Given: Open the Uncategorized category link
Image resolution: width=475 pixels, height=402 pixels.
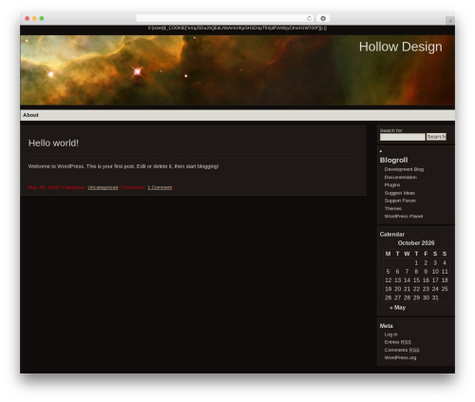Looking at the screenshot, I should click(103, 187).
